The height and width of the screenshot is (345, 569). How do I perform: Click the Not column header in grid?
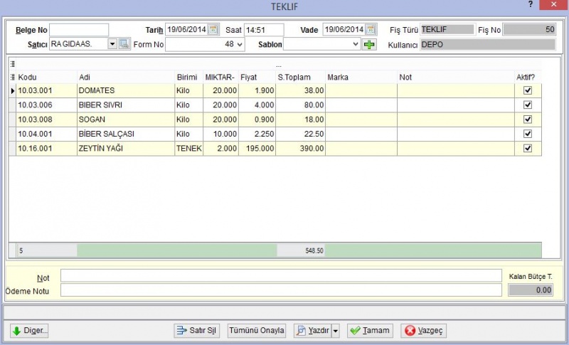tap(456, 77)
